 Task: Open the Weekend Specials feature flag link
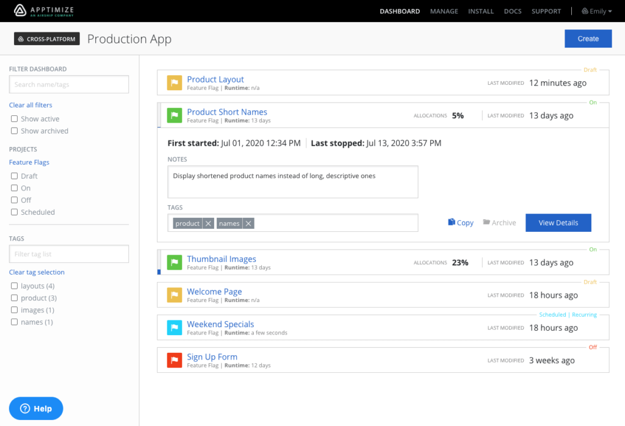(220, 324)
